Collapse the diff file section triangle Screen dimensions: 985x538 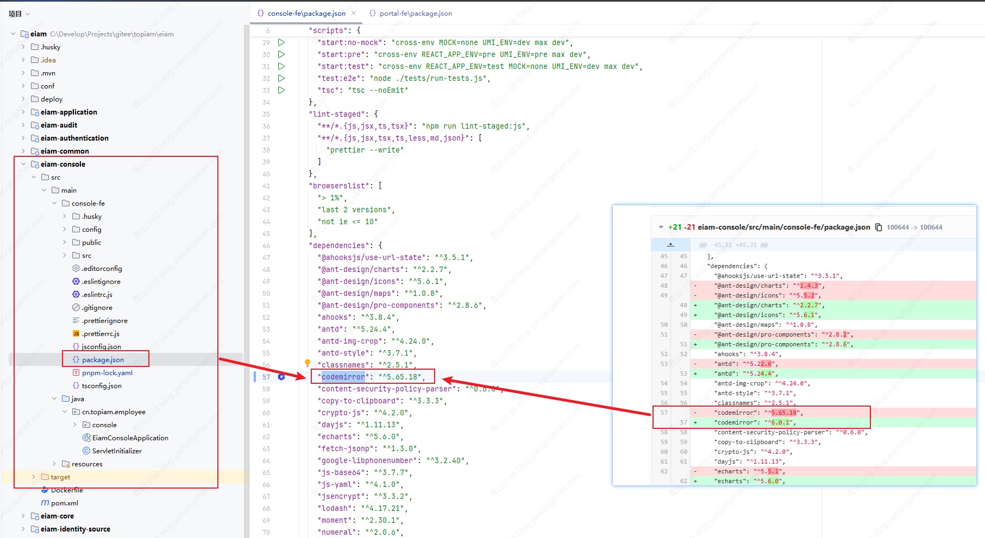click(661, 227)
